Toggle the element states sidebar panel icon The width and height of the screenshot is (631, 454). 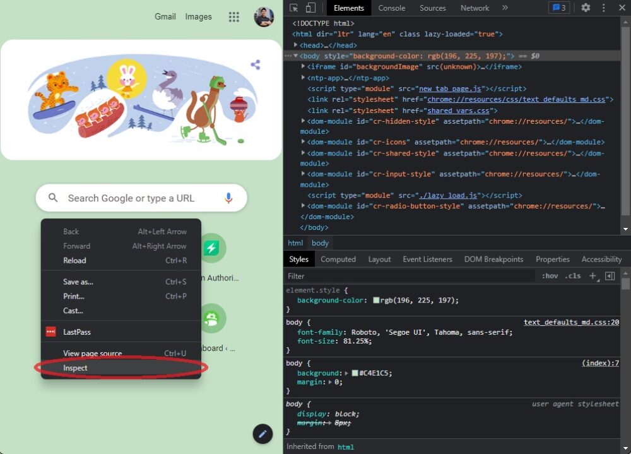[609, 276]
